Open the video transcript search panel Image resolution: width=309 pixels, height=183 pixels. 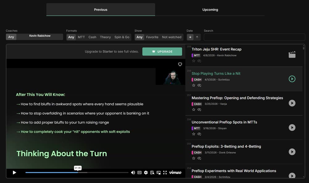coord(152,172)
